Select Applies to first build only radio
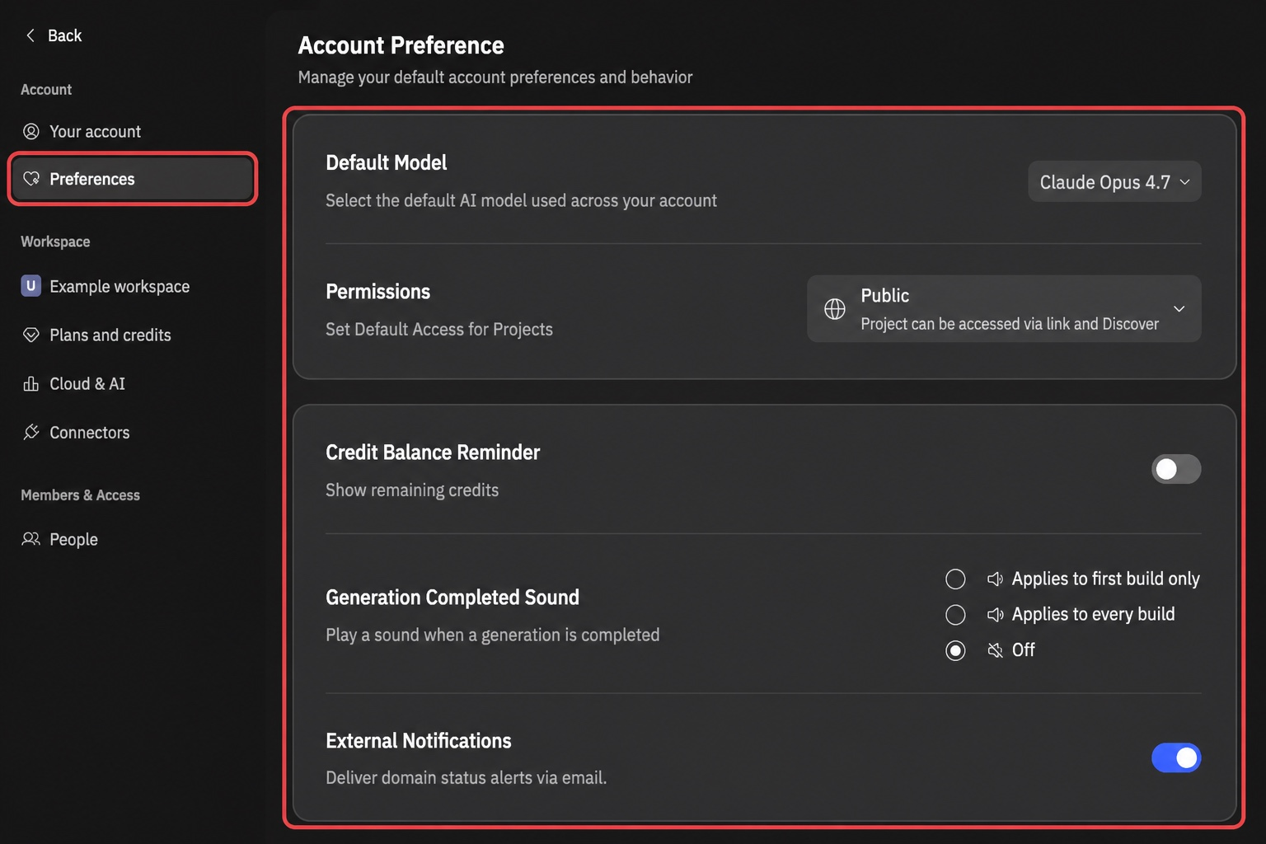The width and height of the screenshot is (1266, 844). tap(955, 579)
